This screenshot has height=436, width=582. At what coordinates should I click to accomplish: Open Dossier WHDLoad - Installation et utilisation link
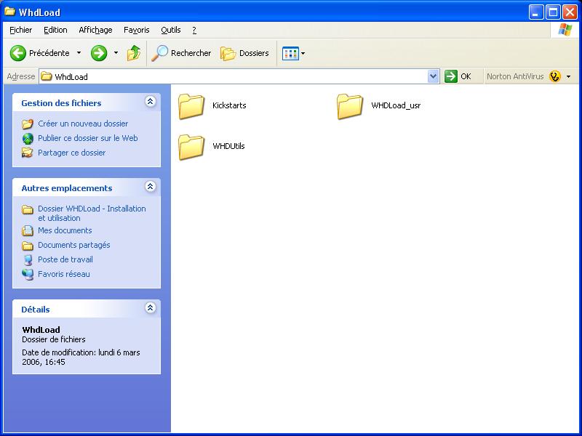92,213
